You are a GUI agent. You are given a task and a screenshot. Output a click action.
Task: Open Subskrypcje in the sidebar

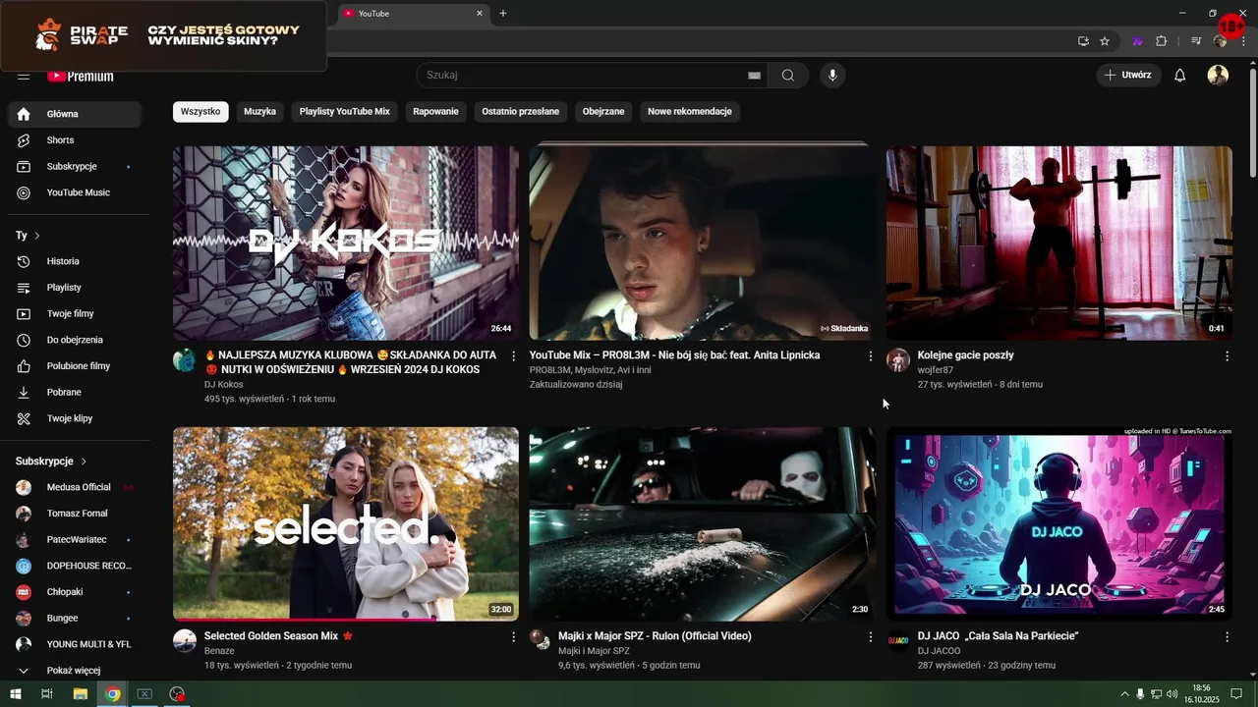(75, 167)
